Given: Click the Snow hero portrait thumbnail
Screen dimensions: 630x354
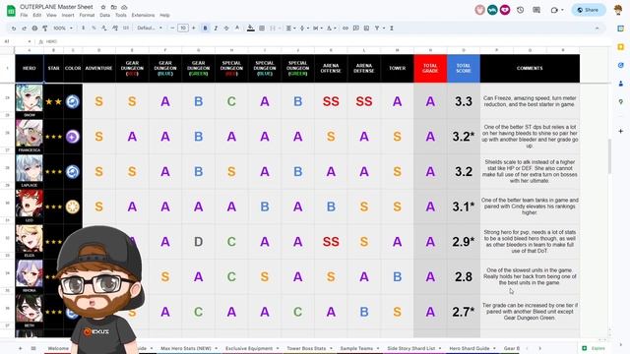Looking at the screenshot, I should 29,98.
